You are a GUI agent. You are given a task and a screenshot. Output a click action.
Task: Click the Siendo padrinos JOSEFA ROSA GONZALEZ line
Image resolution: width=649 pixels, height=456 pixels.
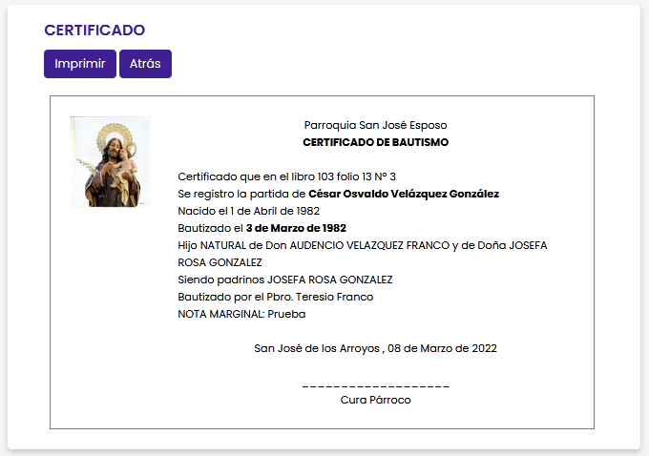tap(284, 280)
